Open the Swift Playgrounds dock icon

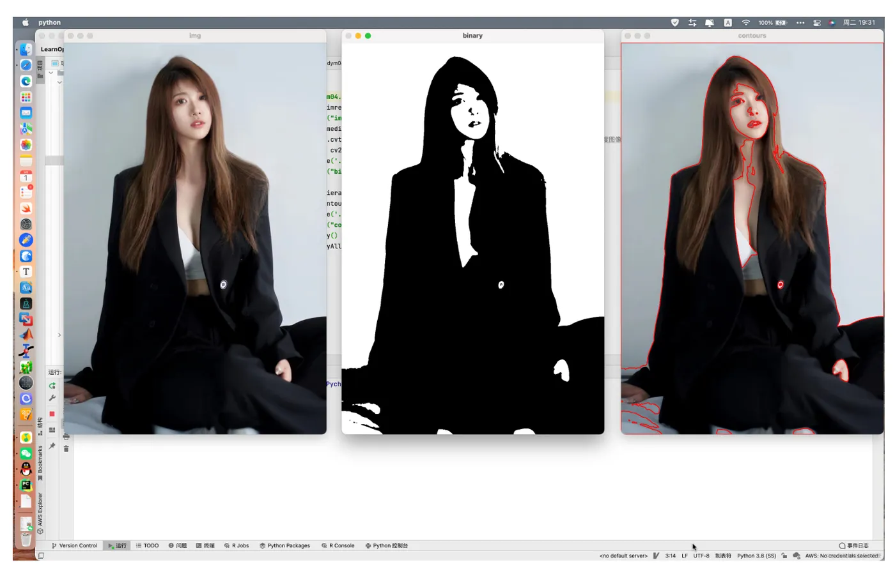[x=26, y=208]
